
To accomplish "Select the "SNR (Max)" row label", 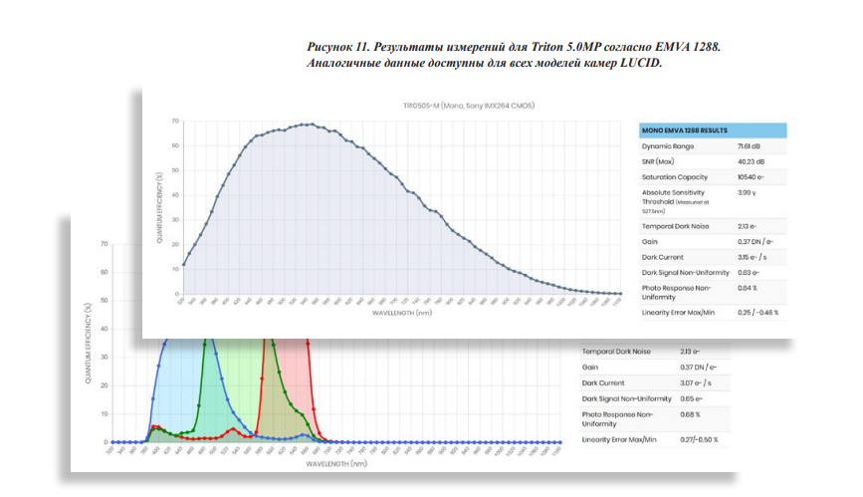I will tap(658, 162).
